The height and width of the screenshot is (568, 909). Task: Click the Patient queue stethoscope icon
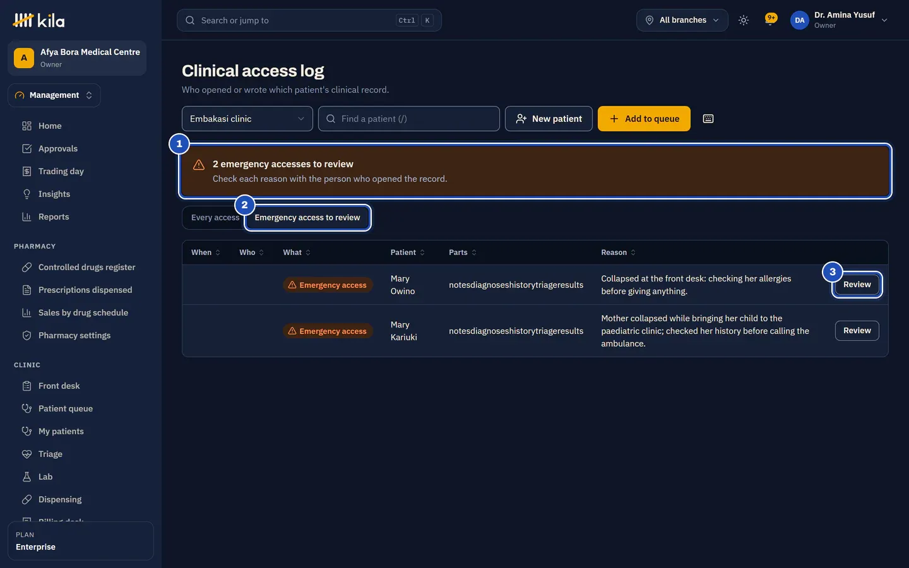pos(27,408)
